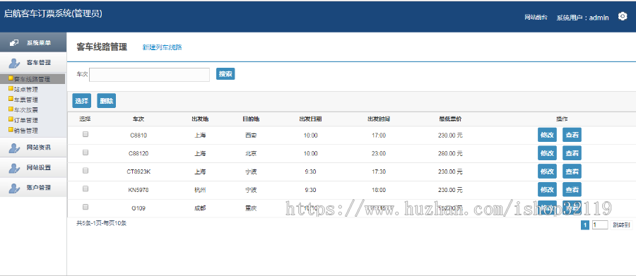Click yellow square icon beside 车票管理

(x=11, y=99)
